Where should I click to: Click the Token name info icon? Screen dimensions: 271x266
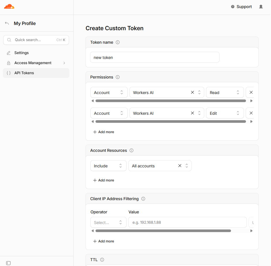click(x=118, y=42)
